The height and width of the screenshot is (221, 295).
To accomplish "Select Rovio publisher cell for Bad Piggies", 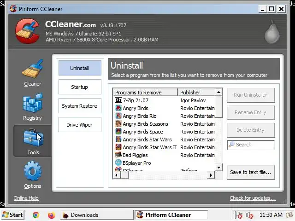I will 197,155.
